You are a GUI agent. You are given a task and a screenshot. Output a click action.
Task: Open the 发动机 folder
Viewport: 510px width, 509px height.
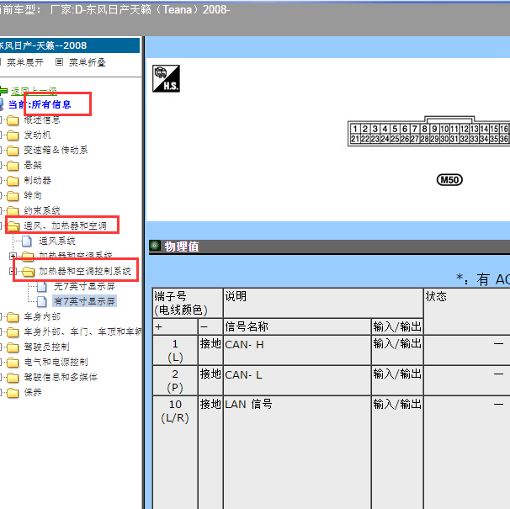pos(37,135)
